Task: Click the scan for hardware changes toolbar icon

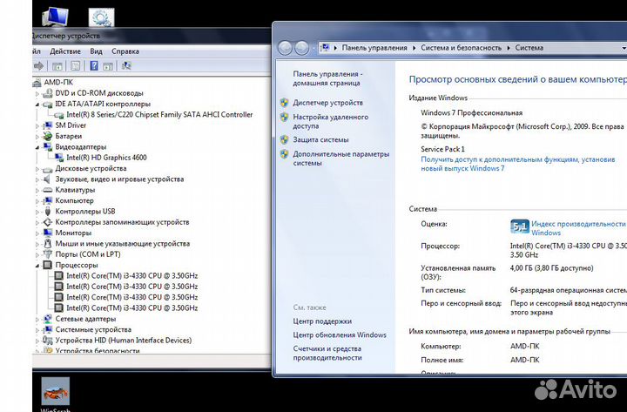Action: [x=126, y=66]
